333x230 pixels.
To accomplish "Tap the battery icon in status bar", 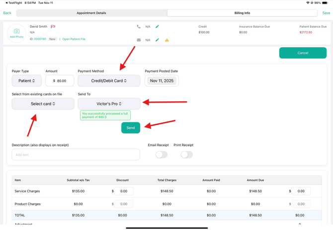I will pos(325,3).
